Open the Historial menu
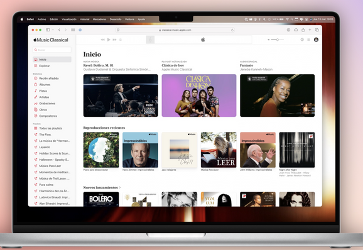This screenshot has width=363, height=250. [x=85, y=19]
